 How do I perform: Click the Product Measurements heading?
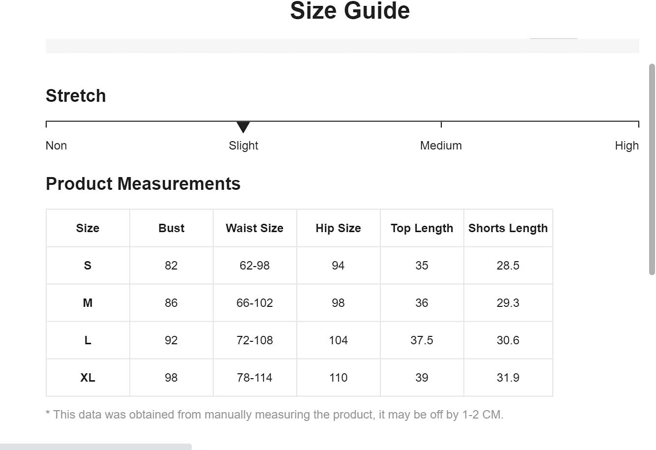(143, 184)
